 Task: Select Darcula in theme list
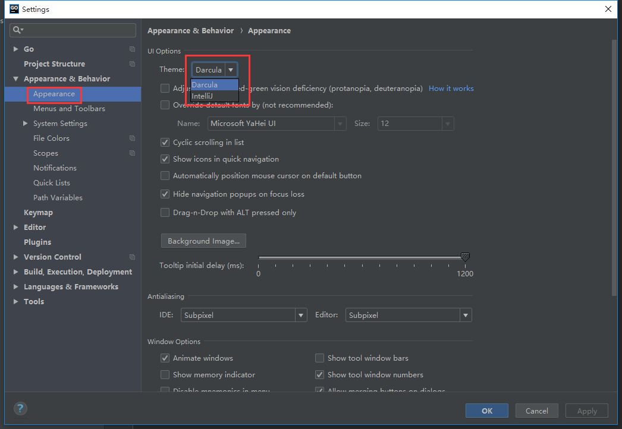coord(215,85)
